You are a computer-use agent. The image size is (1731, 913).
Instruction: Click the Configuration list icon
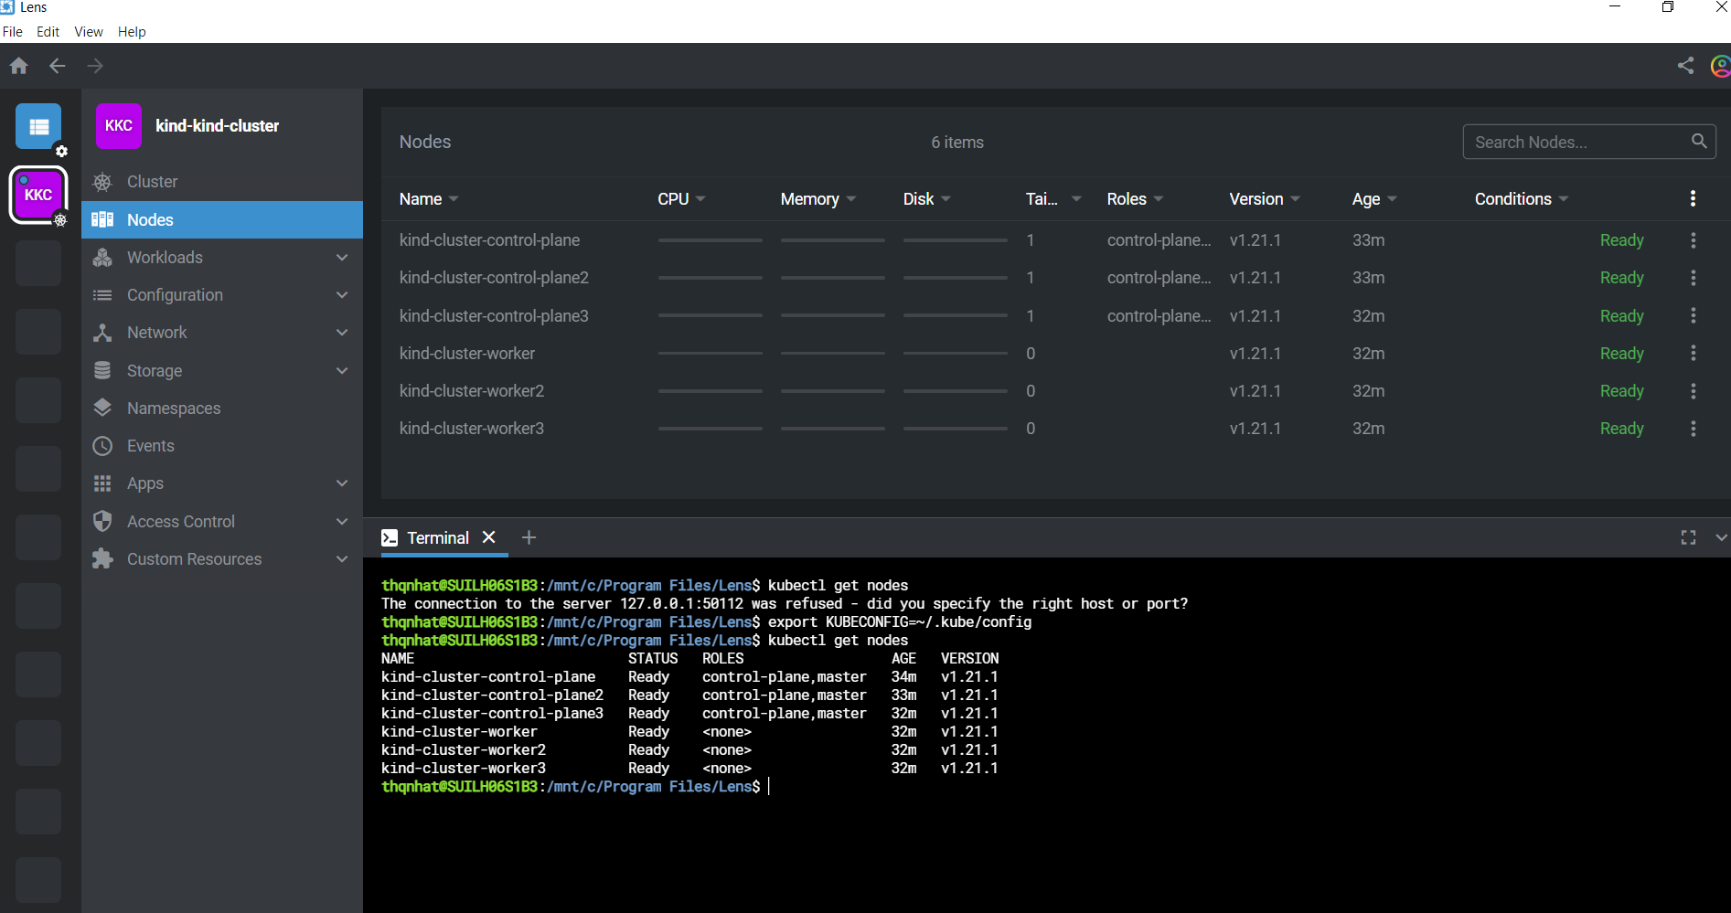(102, 295)
